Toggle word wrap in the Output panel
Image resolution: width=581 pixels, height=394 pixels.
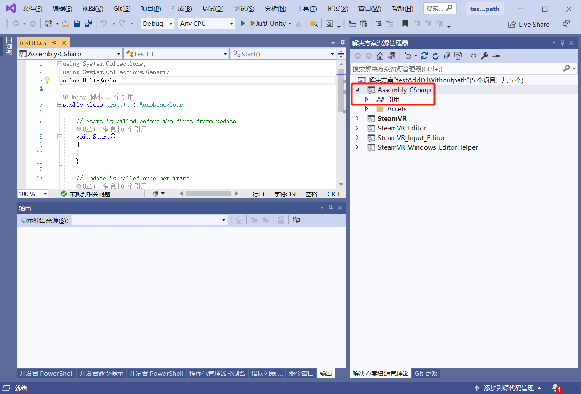point(296,220)
